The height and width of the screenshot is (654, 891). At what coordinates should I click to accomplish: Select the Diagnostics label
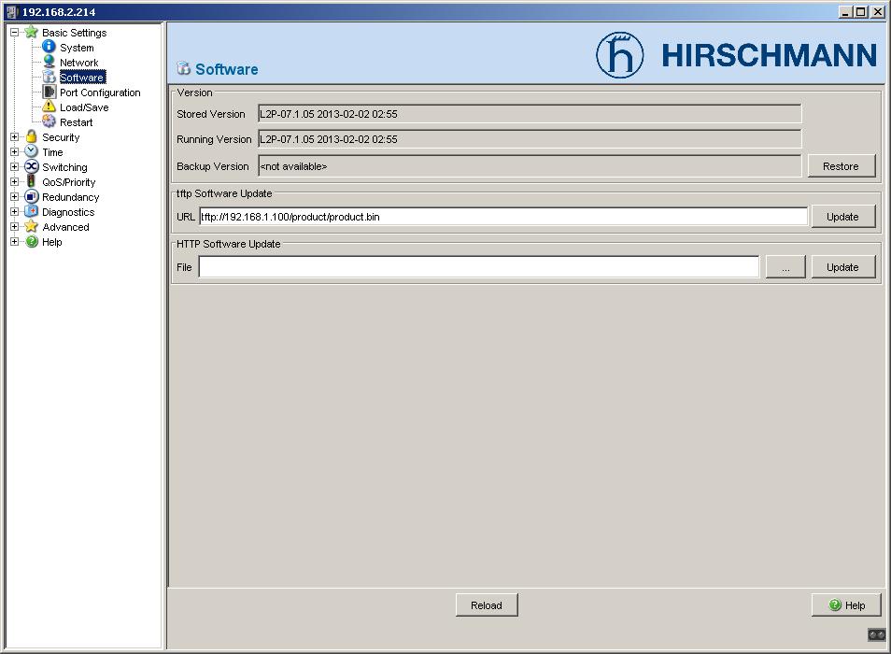(x=68, y=212)
